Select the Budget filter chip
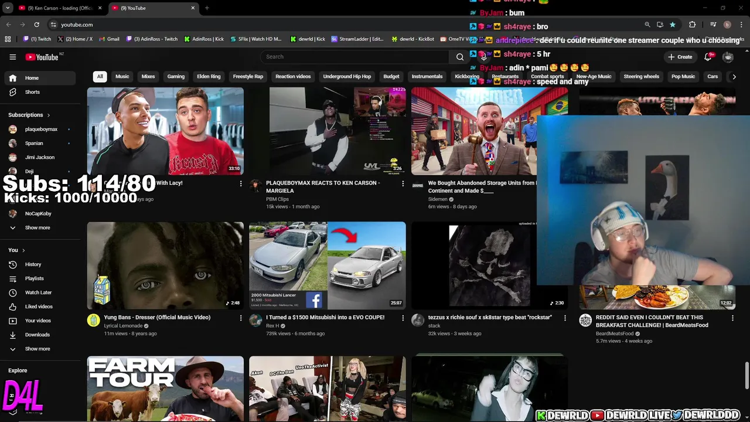 tap(391, 77)
